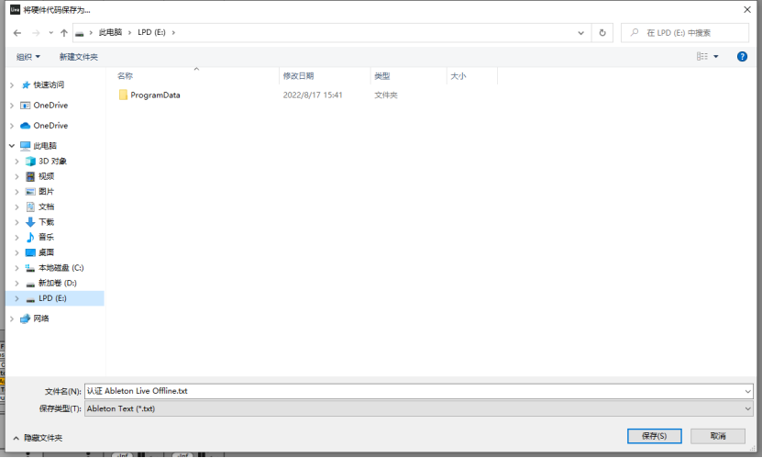Open view options dropdown arrow
The width and height of the screenshot is (762, 458).
(x=716, y=56)
